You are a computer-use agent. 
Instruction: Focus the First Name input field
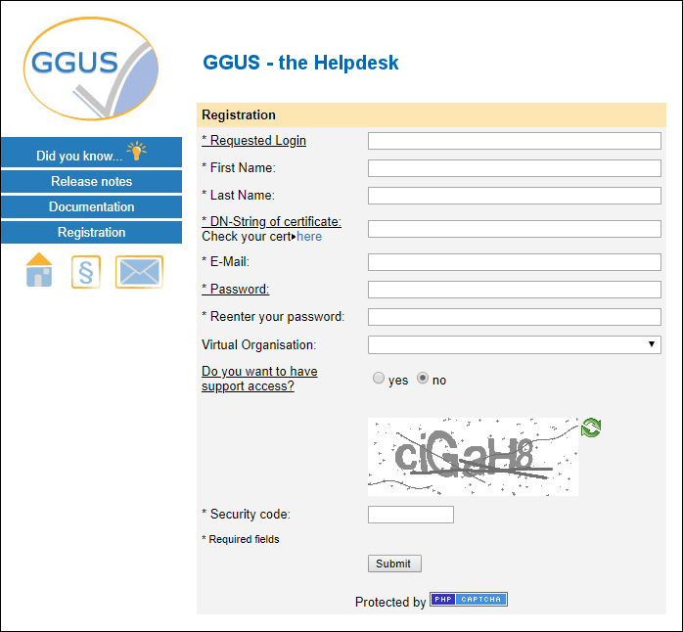pyautogui.click(x=515, y=168)
